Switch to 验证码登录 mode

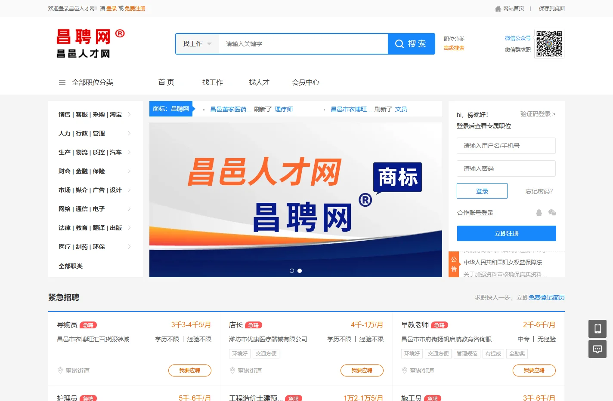click(x=538, y=114)
